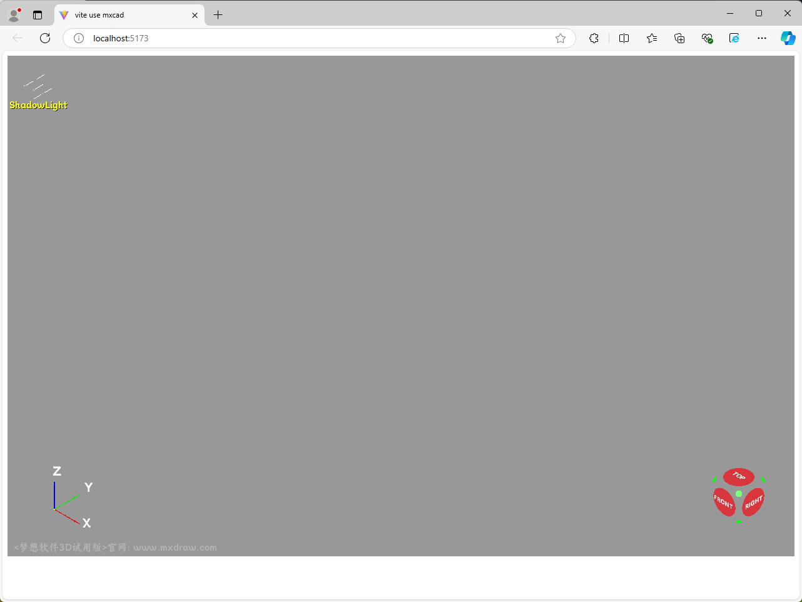Select the RIGHT view face
The height and width of the screenshot is (602, 802).
[x=753, y=502]
